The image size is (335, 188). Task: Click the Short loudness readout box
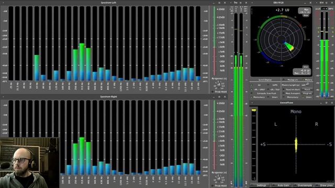(x=302, y=72)
